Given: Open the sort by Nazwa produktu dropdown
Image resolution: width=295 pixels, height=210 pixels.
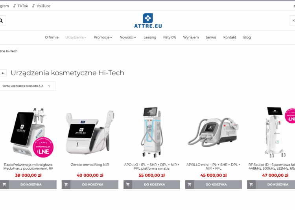Looking at the screenshot, I should [27, 86].
